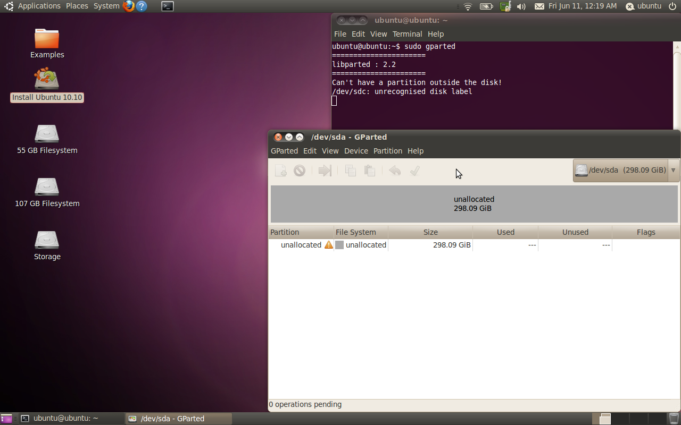
Task: Click the Undo last operation icon
Action: [x=395, y=171]
